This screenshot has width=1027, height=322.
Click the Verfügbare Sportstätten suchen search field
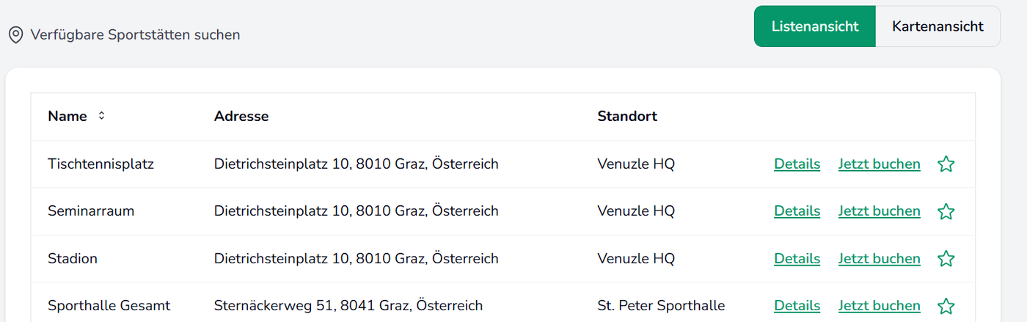(135, 34)
